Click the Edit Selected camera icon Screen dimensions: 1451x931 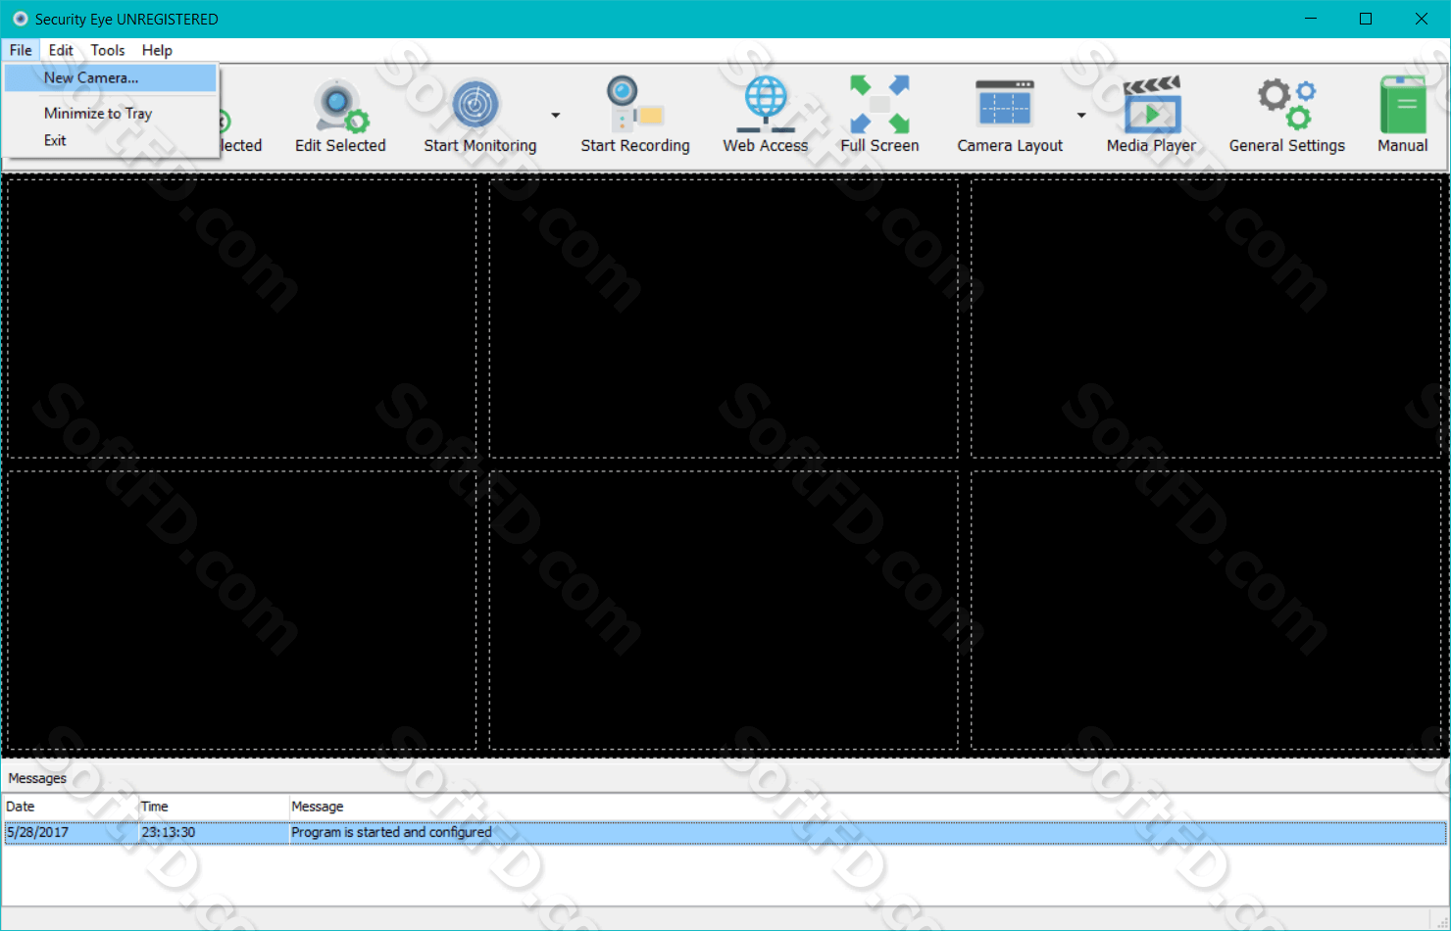pyautogui.click(x=340, y=106)
